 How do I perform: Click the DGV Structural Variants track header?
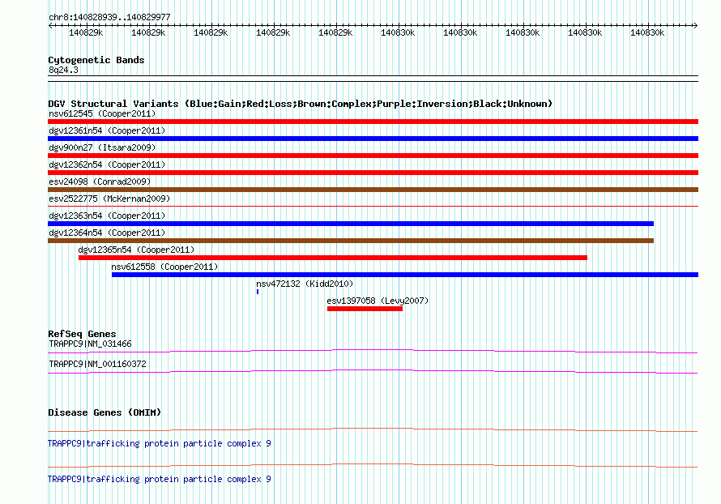tap(301, 104)
